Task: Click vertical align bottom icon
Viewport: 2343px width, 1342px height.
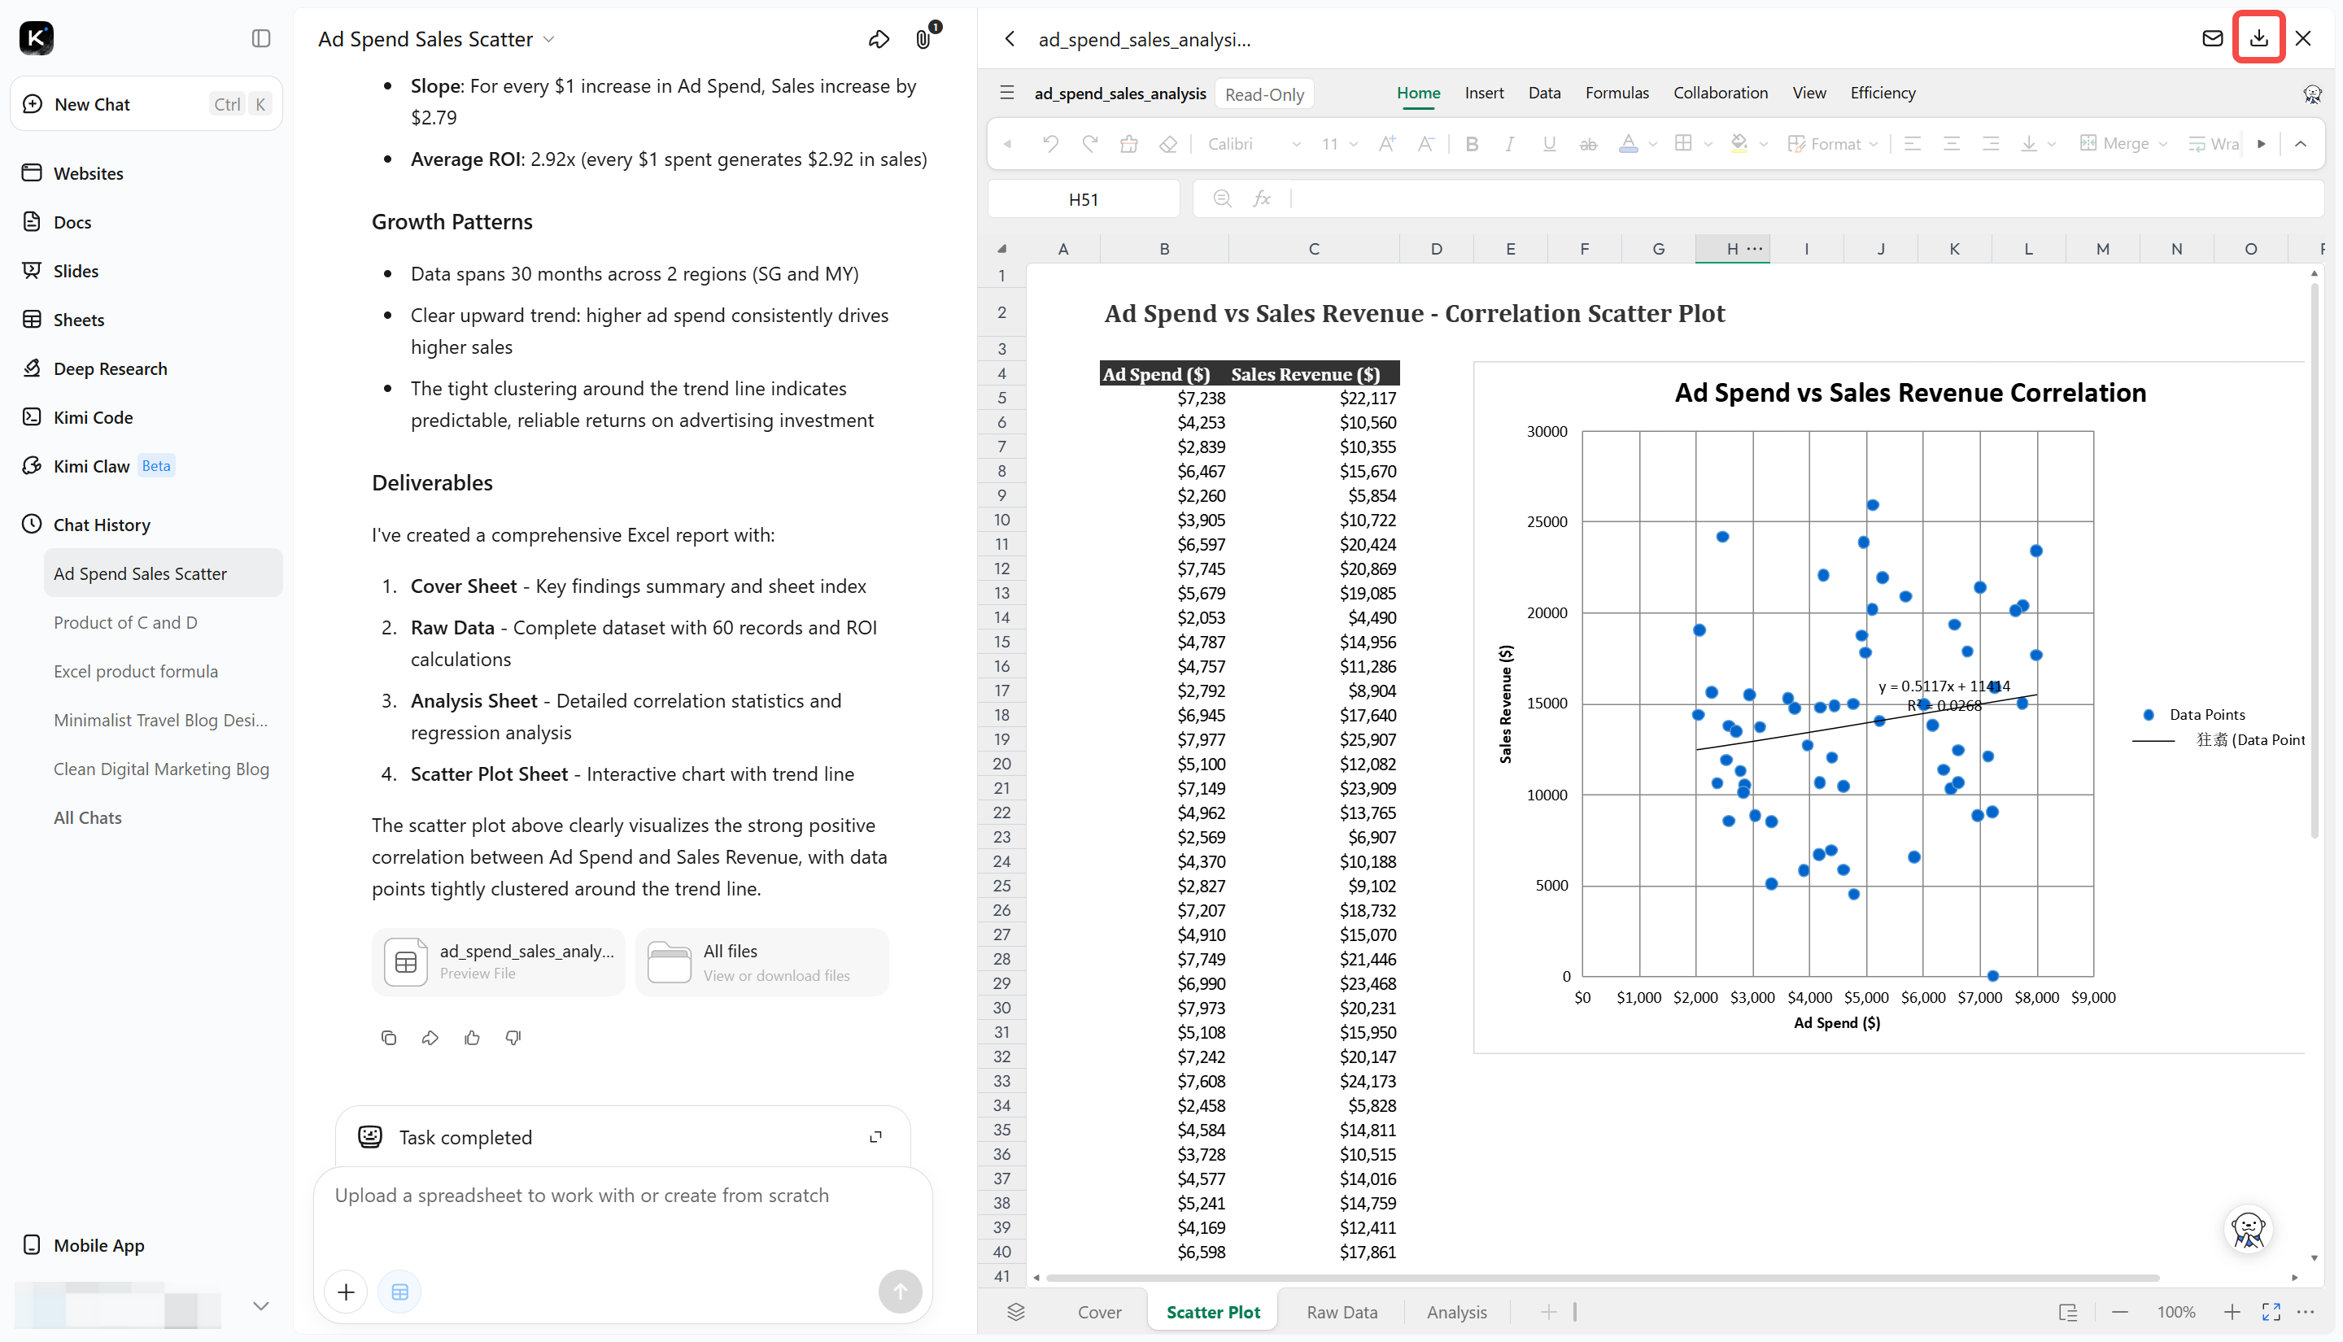Action: (x=2028, y=144)
